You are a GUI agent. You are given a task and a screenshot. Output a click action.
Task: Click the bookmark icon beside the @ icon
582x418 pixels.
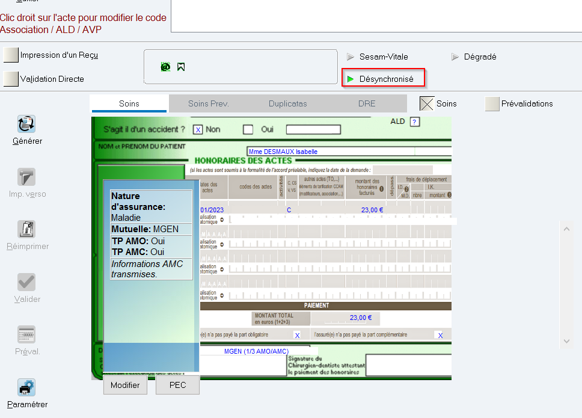tap(181, 67)
